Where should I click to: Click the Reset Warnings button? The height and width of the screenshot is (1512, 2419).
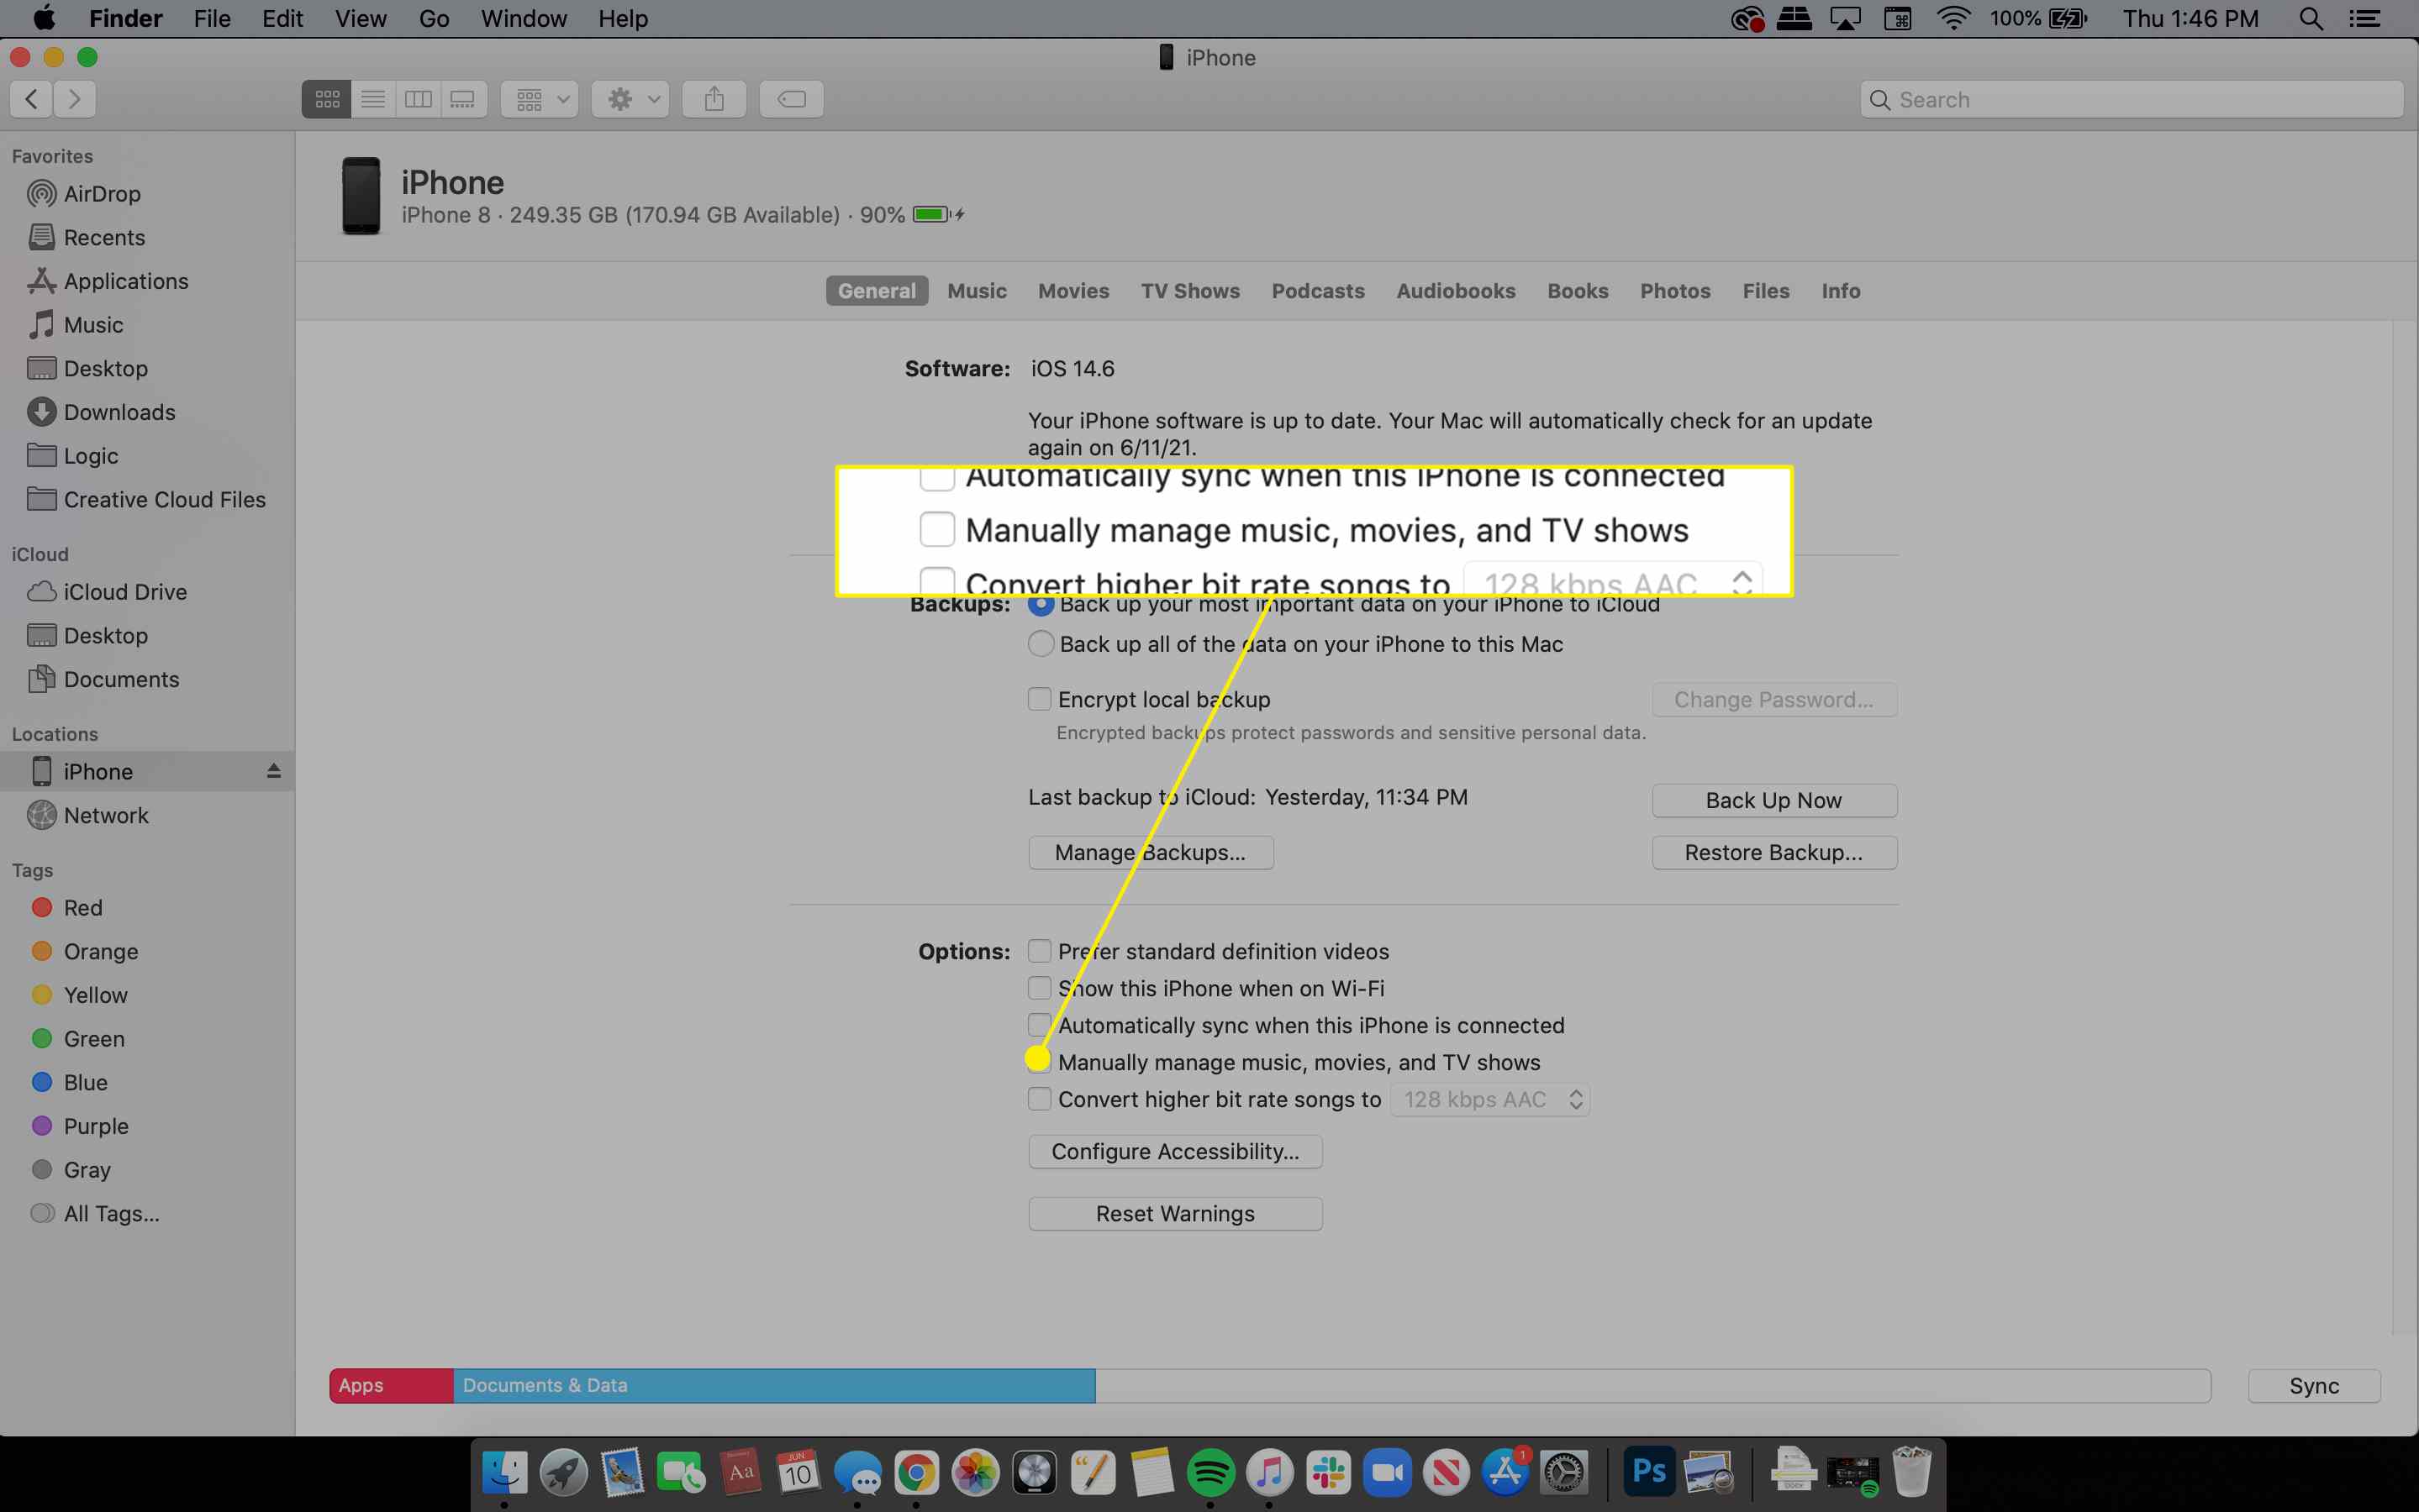1176,1213
